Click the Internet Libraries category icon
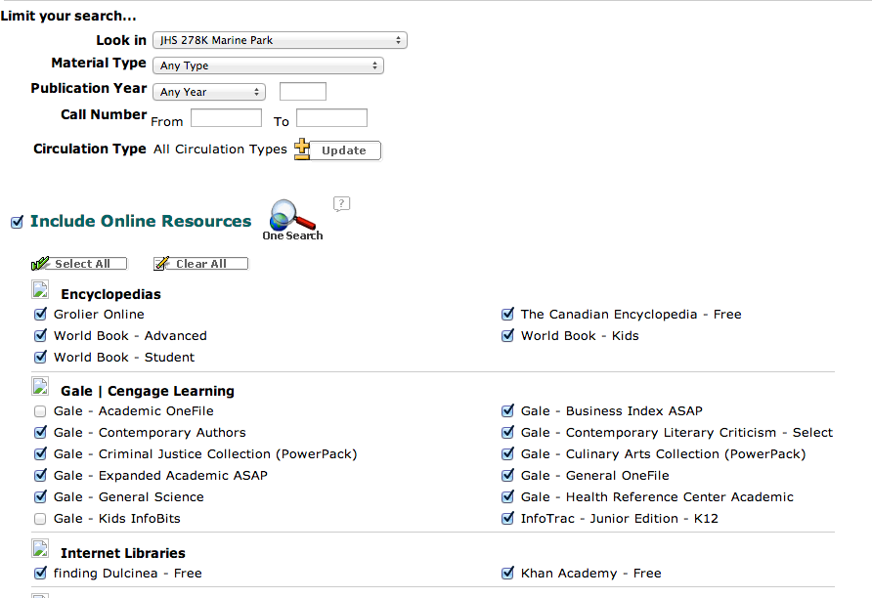The image size is (872, 598). [x=40, y=548]
